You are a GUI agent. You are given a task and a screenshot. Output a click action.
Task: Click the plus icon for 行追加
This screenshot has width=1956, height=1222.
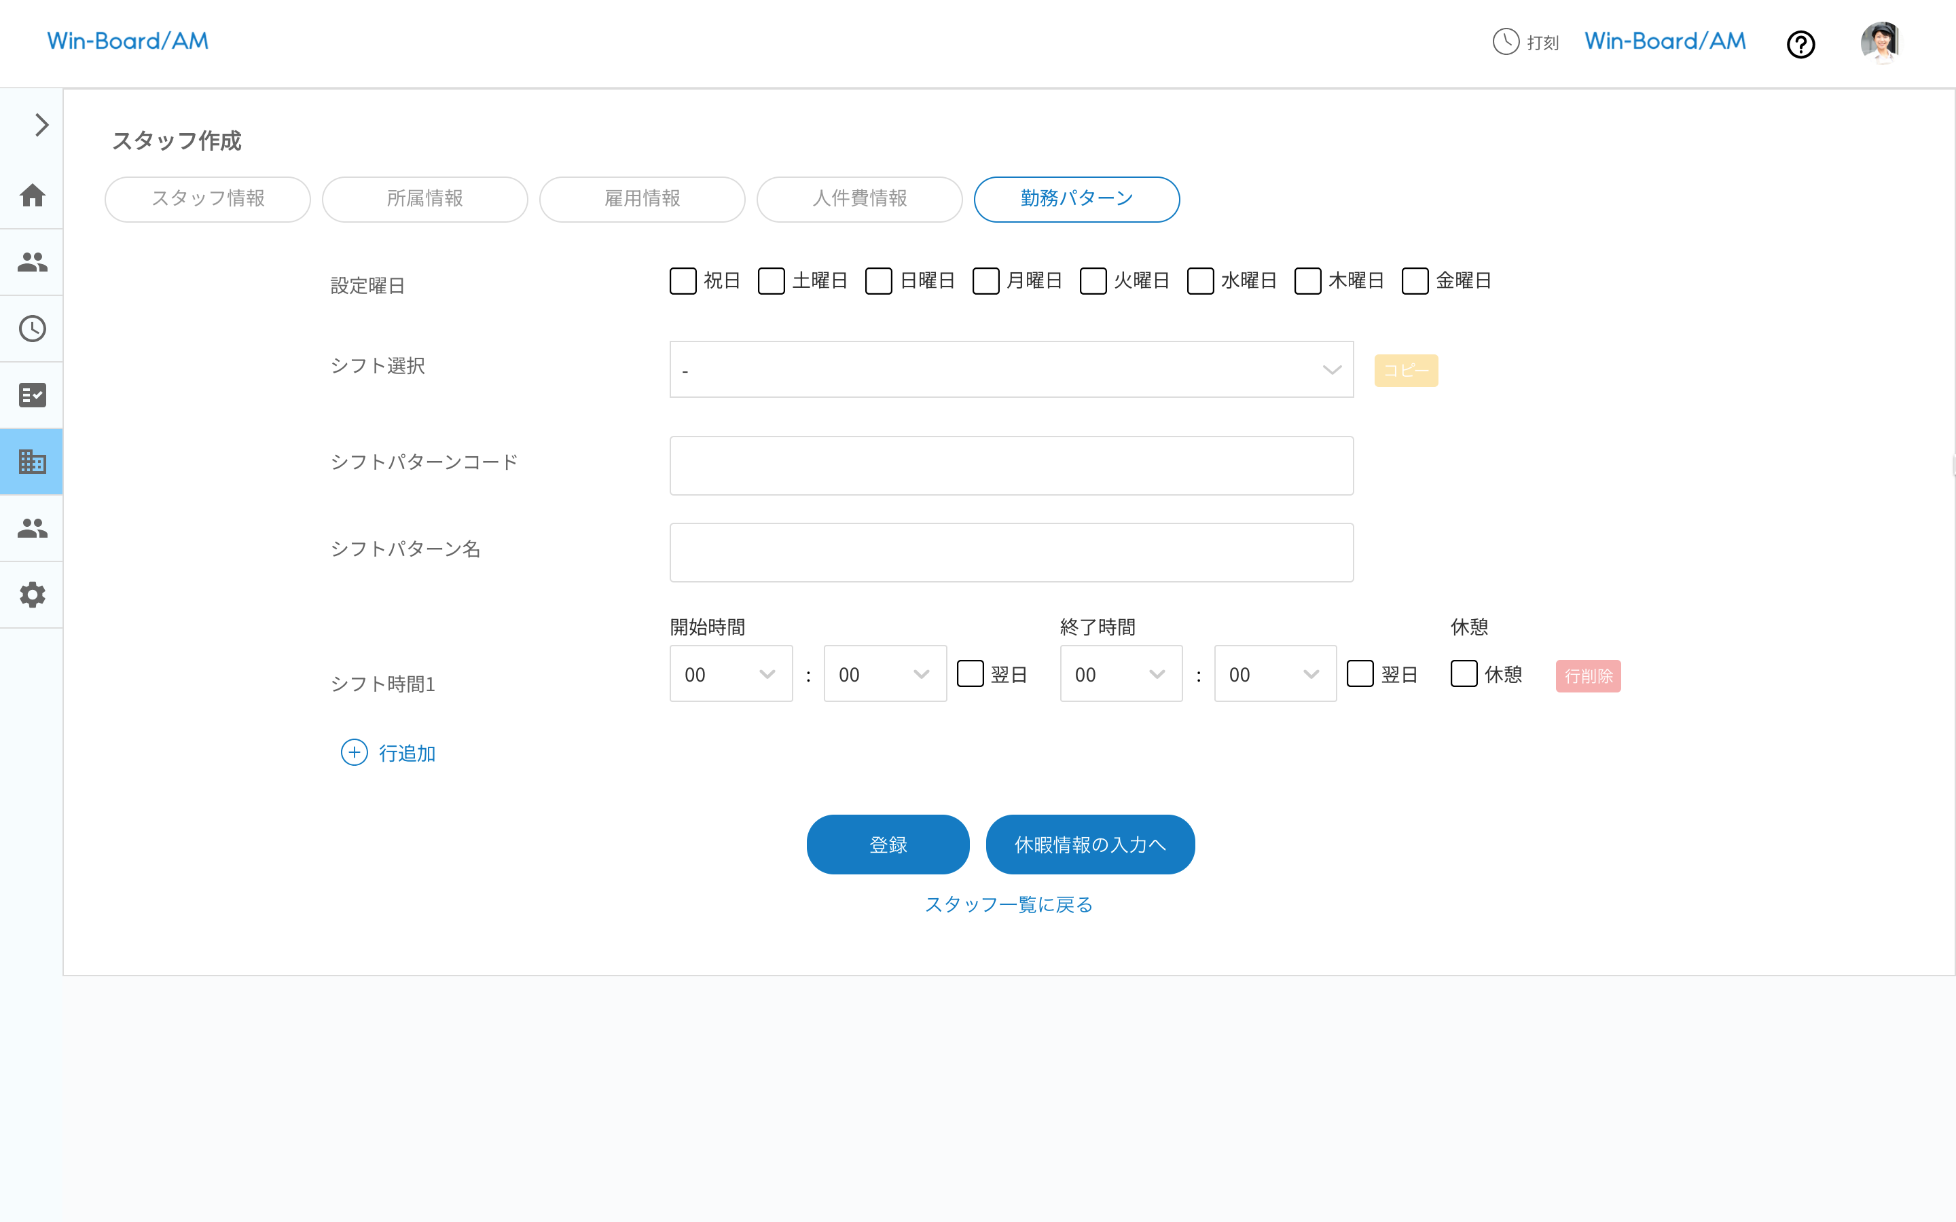pyautogui.click(x=354, y=752)
